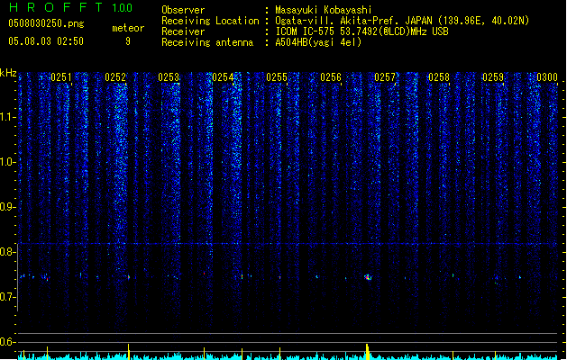Click the 0.8 kHz axis tick label

(8, 252)
